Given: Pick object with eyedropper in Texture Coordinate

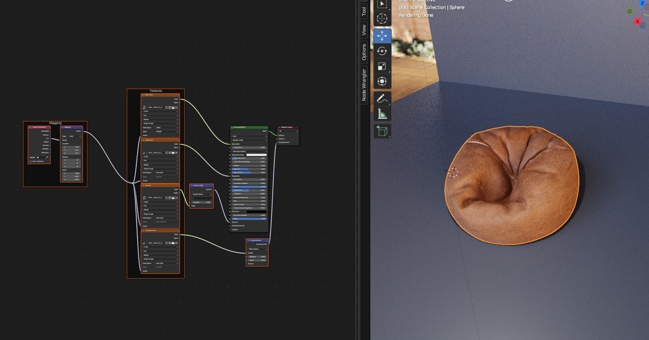Looking at the screenshot, I should (47, 157).
